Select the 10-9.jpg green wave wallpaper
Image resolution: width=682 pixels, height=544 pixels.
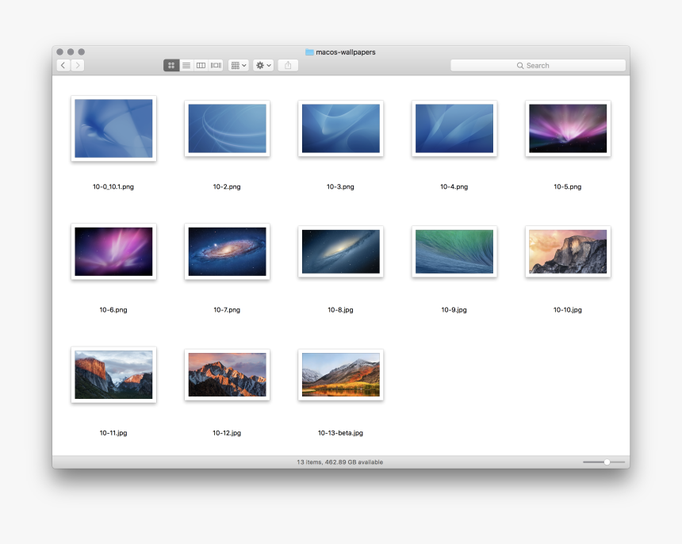pos(454,251)
